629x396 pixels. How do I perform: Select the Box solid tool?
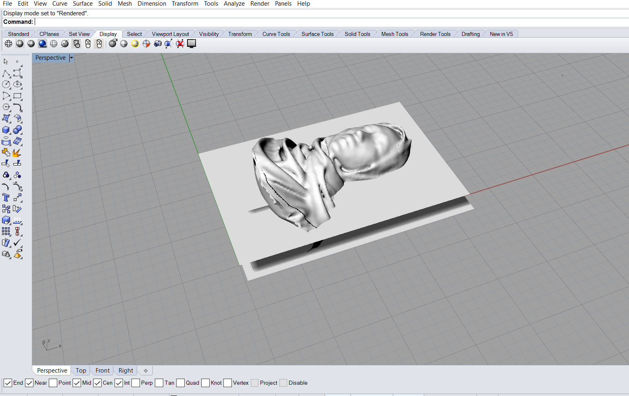click(6, 130)
